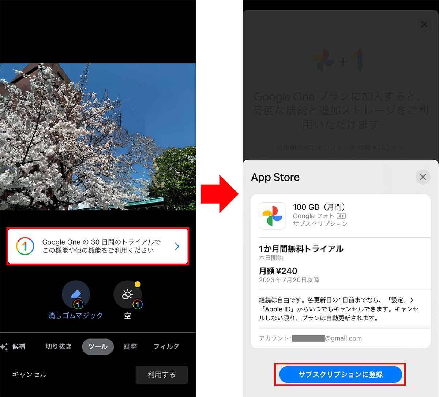This screenshot has height=397, width=439.
Task: Tap the Google Photos app icon
Action: 273,216
